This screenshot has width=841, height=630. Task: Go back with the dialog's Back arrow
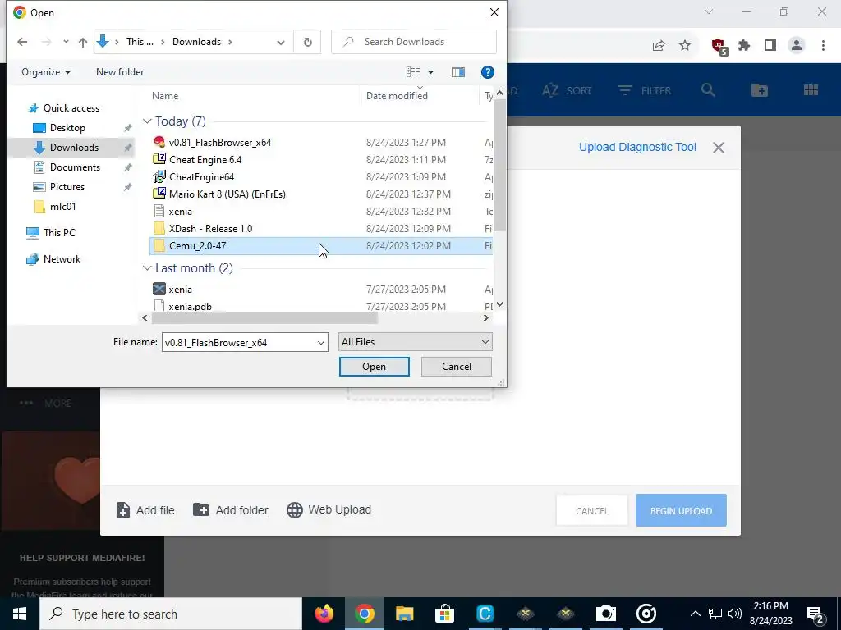(x=22, y=42)
